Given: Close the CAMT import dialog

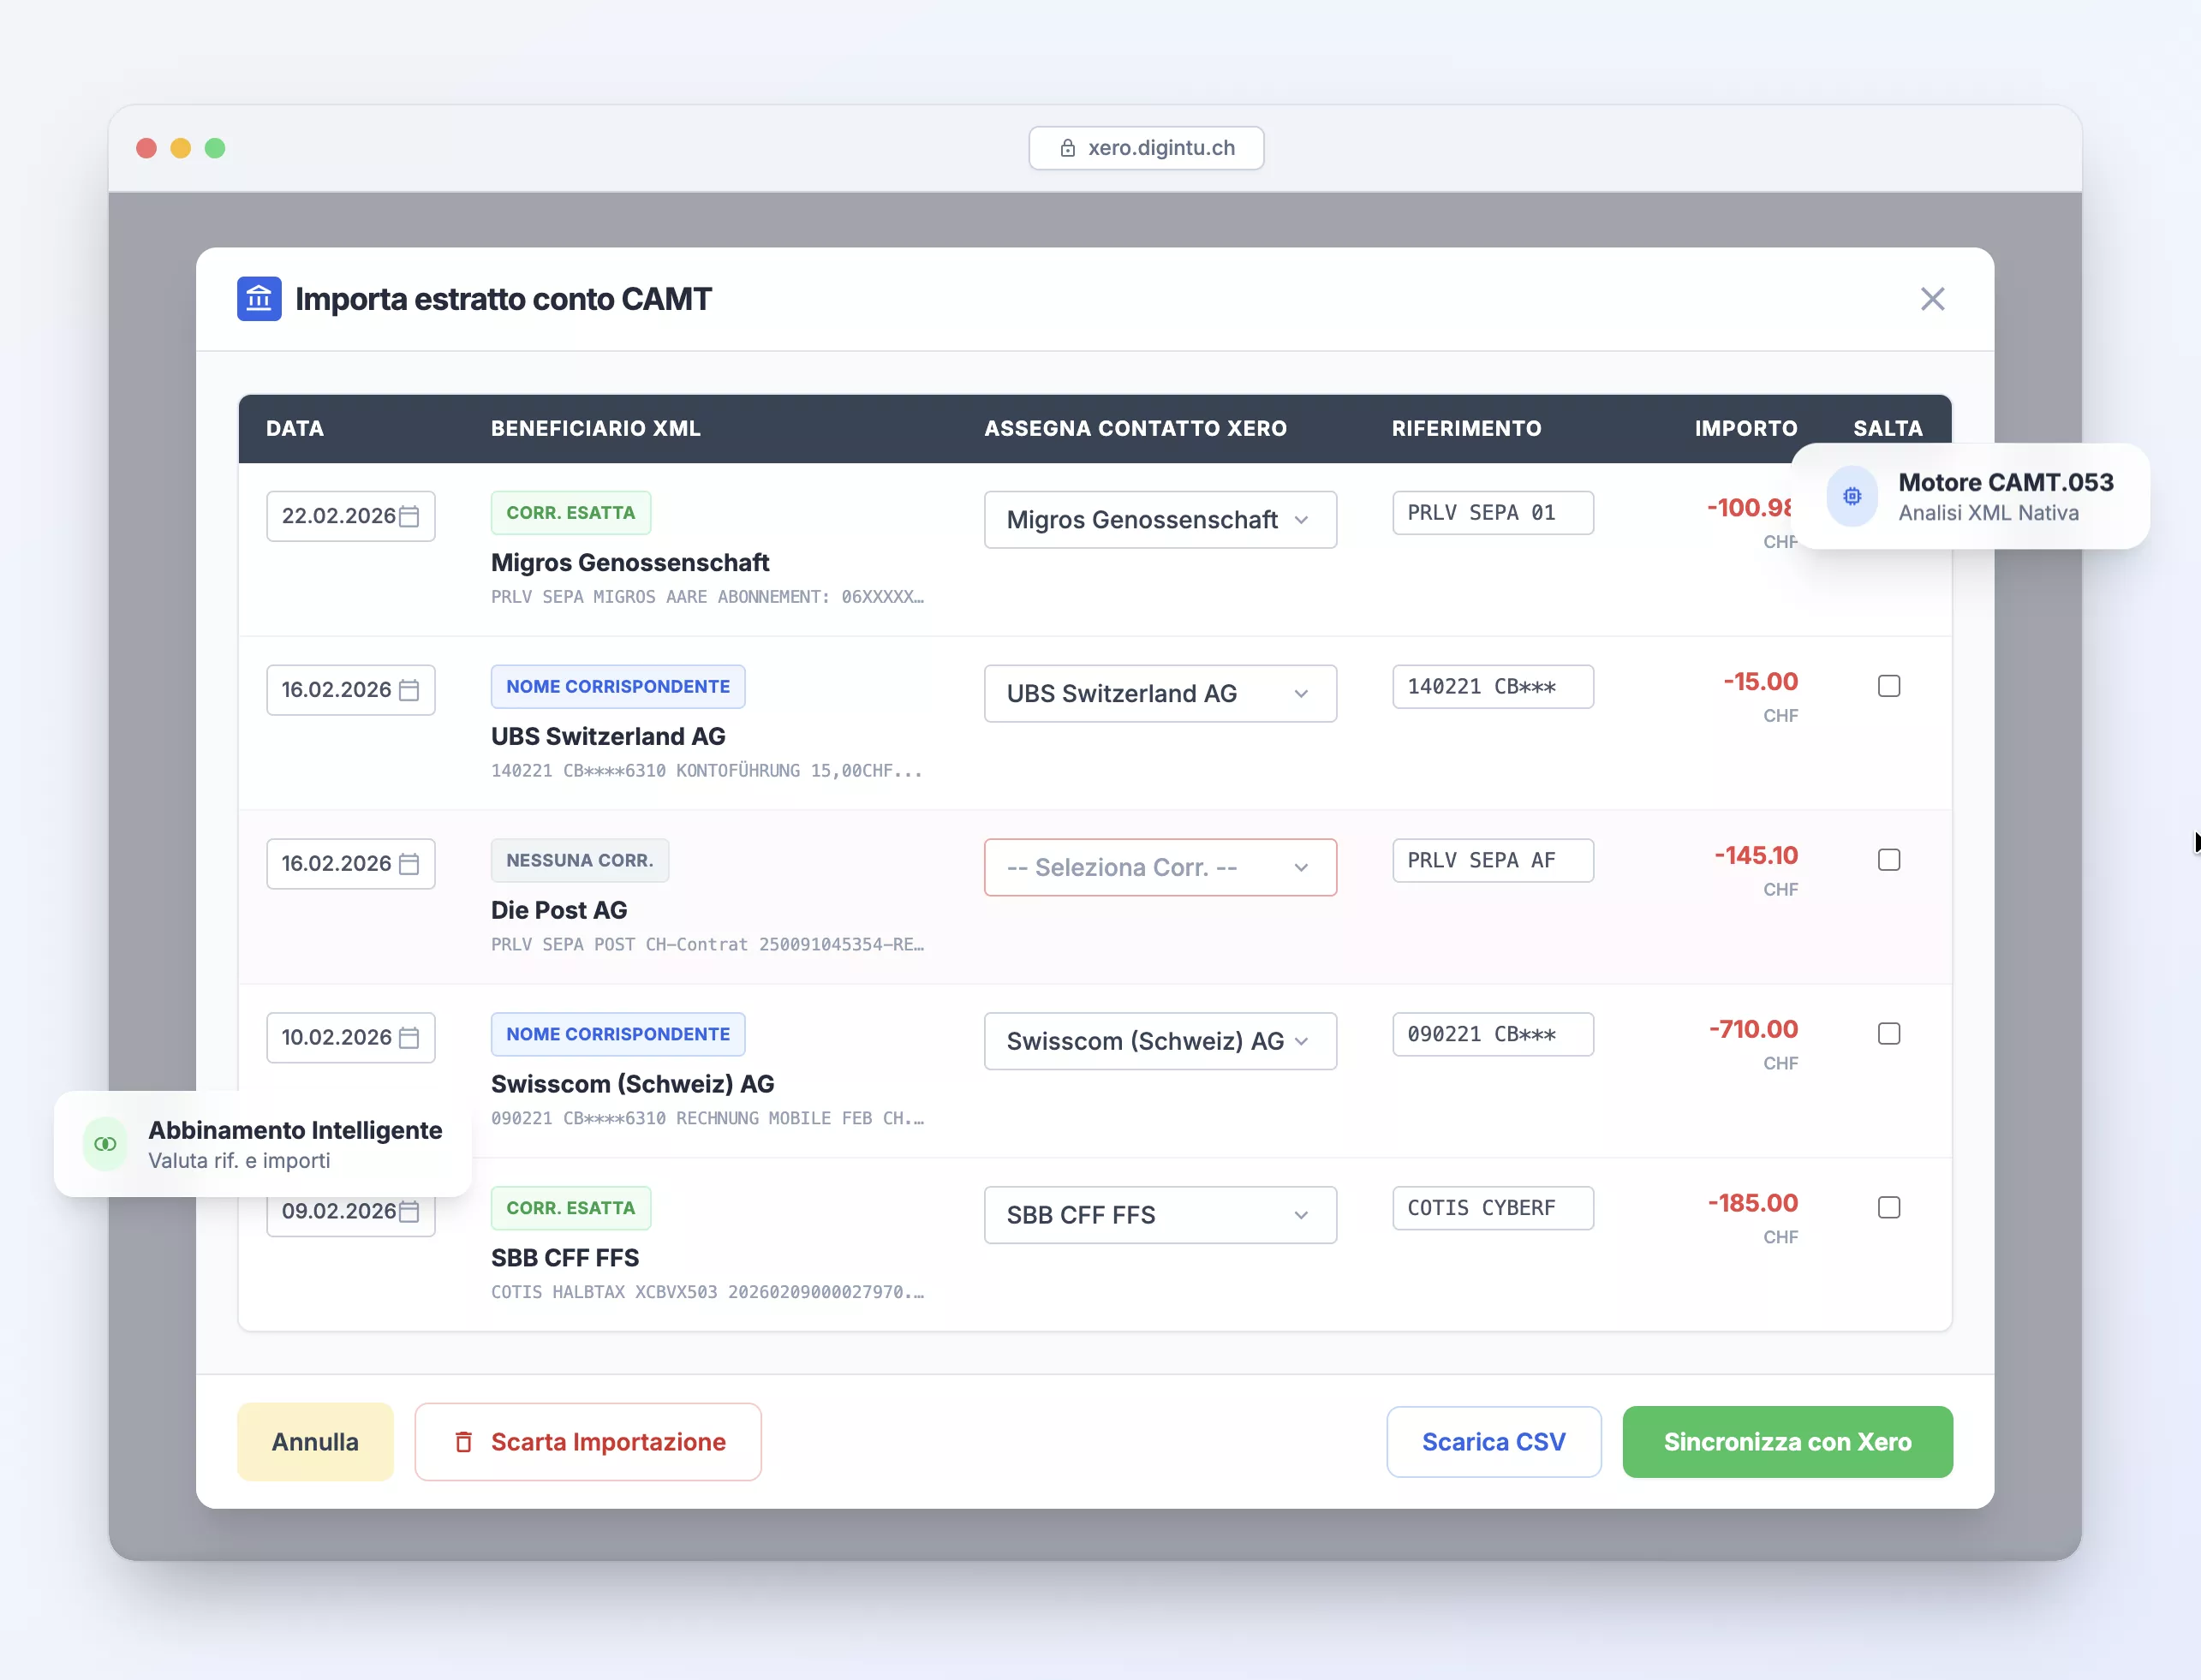Looking at the screenshot, I should [1932, 299].
